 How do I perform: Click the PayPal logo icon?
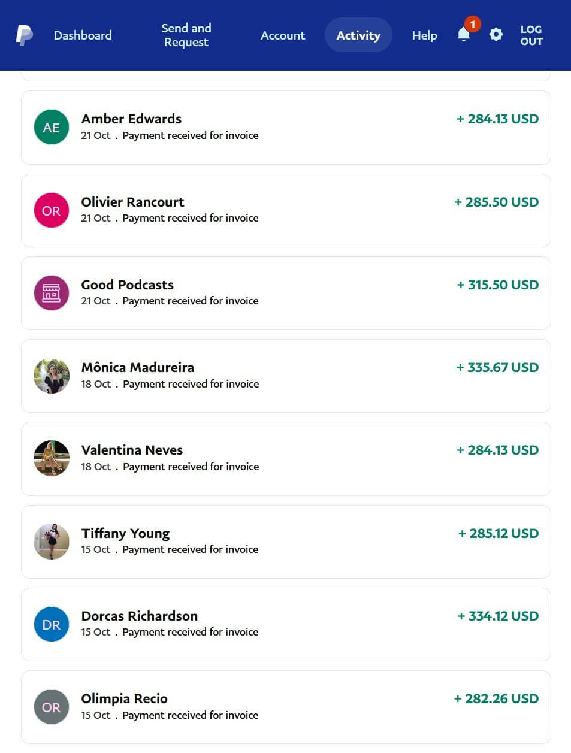click(24, 35)
